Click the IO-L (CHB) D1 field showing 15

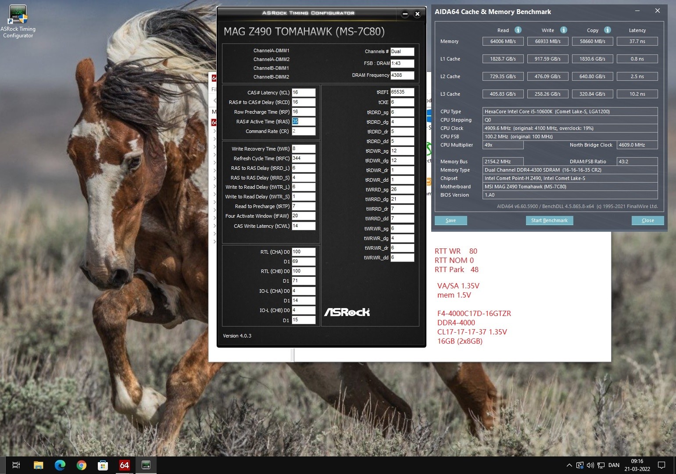[x=304, y=320]
